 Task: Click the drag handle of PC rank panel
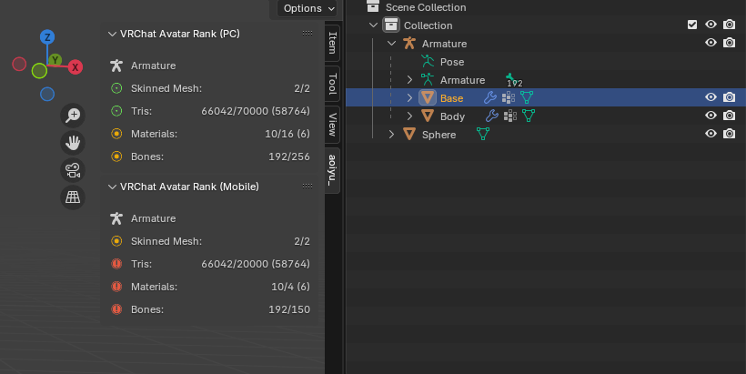coord(307,34)
